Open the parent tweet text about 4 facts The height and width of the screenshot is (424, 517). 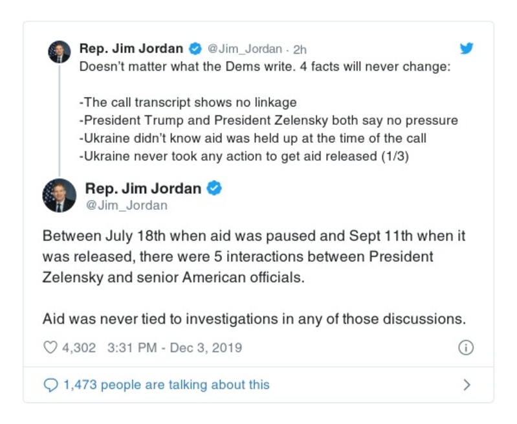264,67
